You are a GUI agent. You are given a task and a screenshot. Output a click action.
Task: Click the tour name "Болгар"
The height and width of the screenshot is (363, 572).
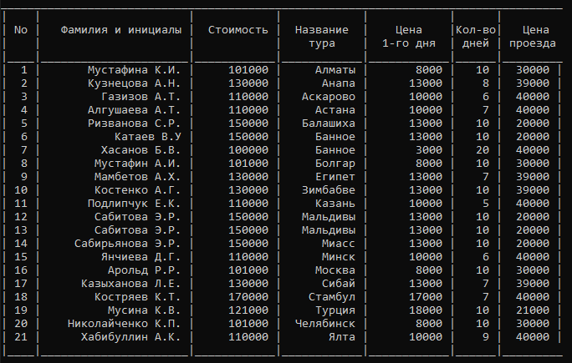click(335, 164)
